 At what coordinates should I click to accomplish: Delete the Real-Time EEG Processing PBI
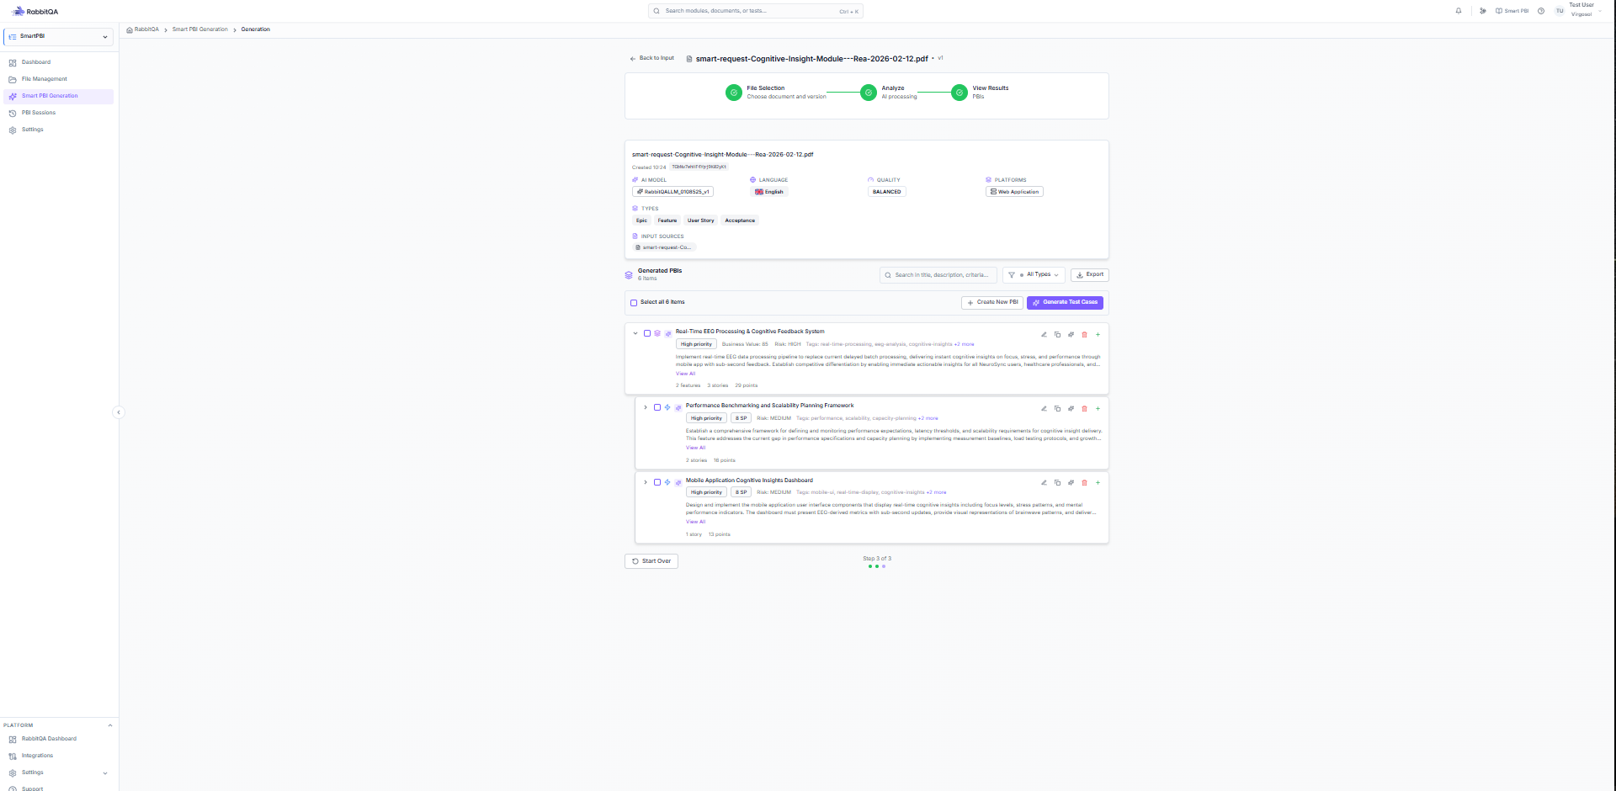tap(1084, 335)
